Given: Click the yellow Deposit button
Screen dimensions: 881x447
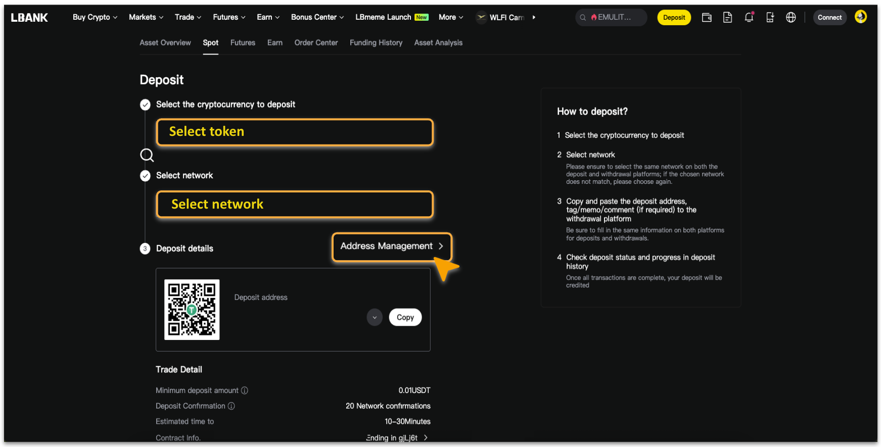Looking at the screenshot, I should pos(674,18).
